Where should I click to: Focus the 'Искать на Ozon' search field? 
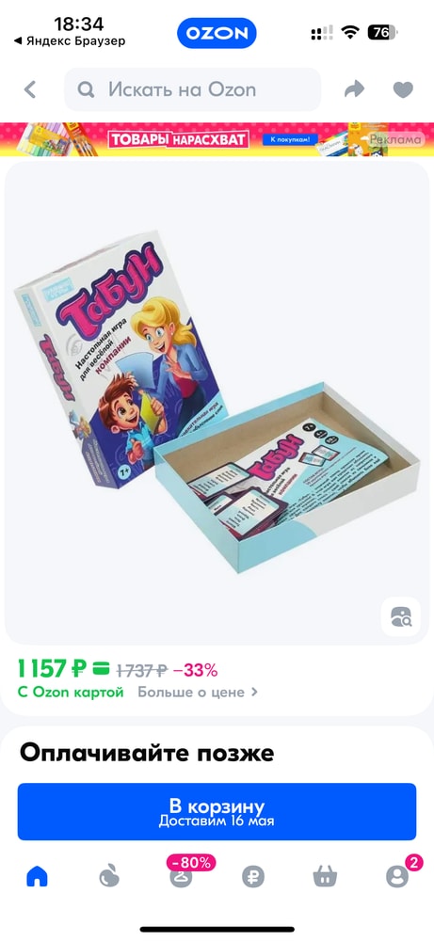click(192, 90)
